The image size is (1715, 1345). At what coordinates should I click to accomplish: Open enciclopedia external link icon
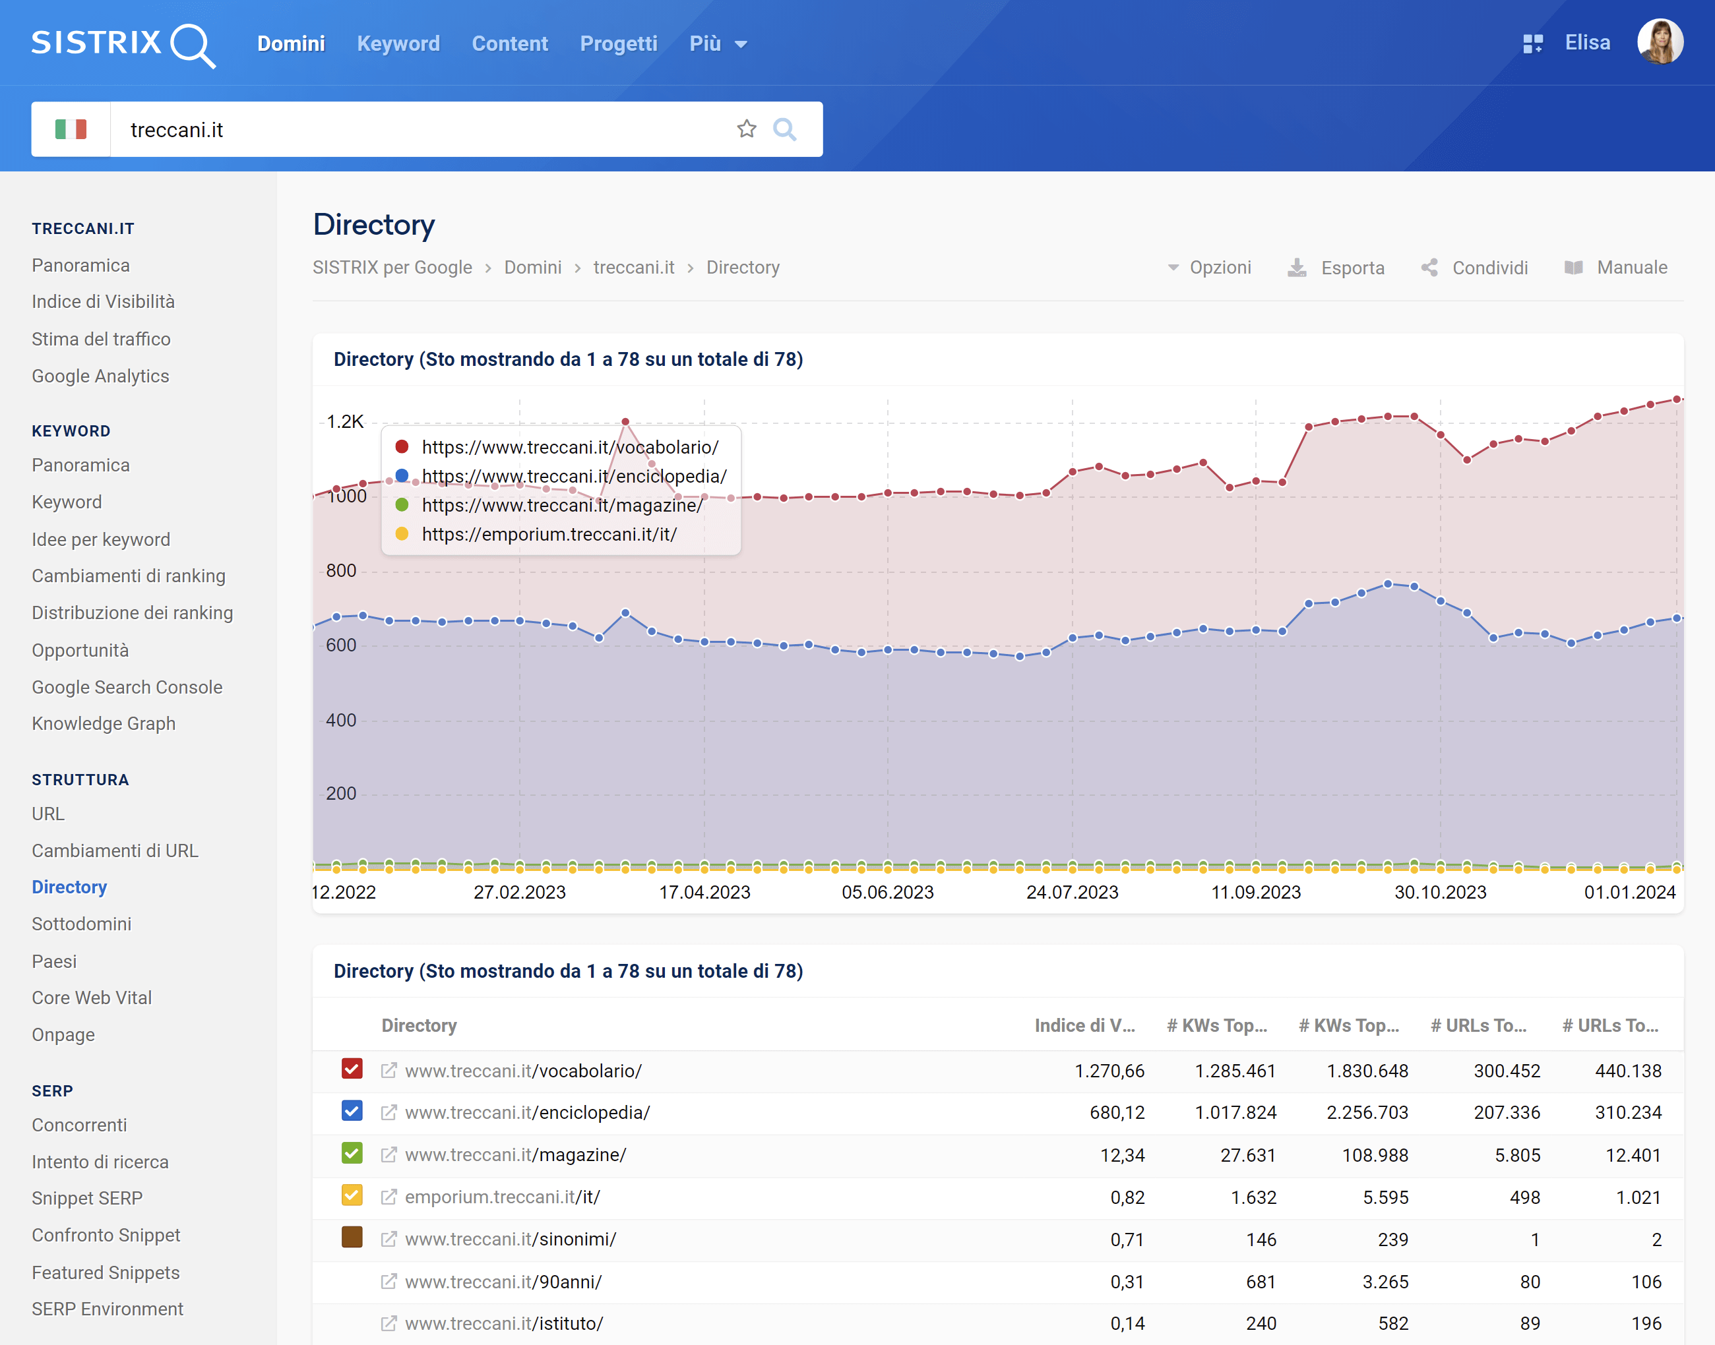click(x=389, y=1113)
